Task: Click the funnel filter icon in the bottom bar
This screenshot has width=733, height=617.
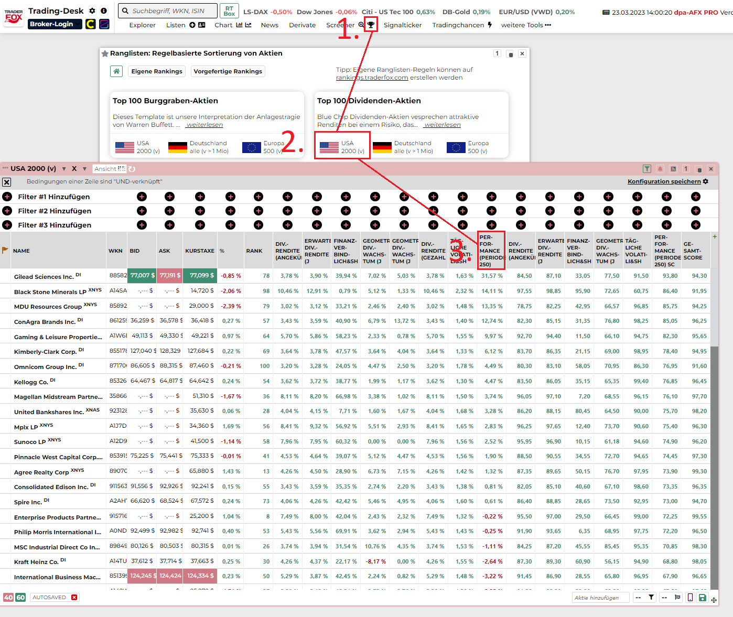Action: pos(651,598)
